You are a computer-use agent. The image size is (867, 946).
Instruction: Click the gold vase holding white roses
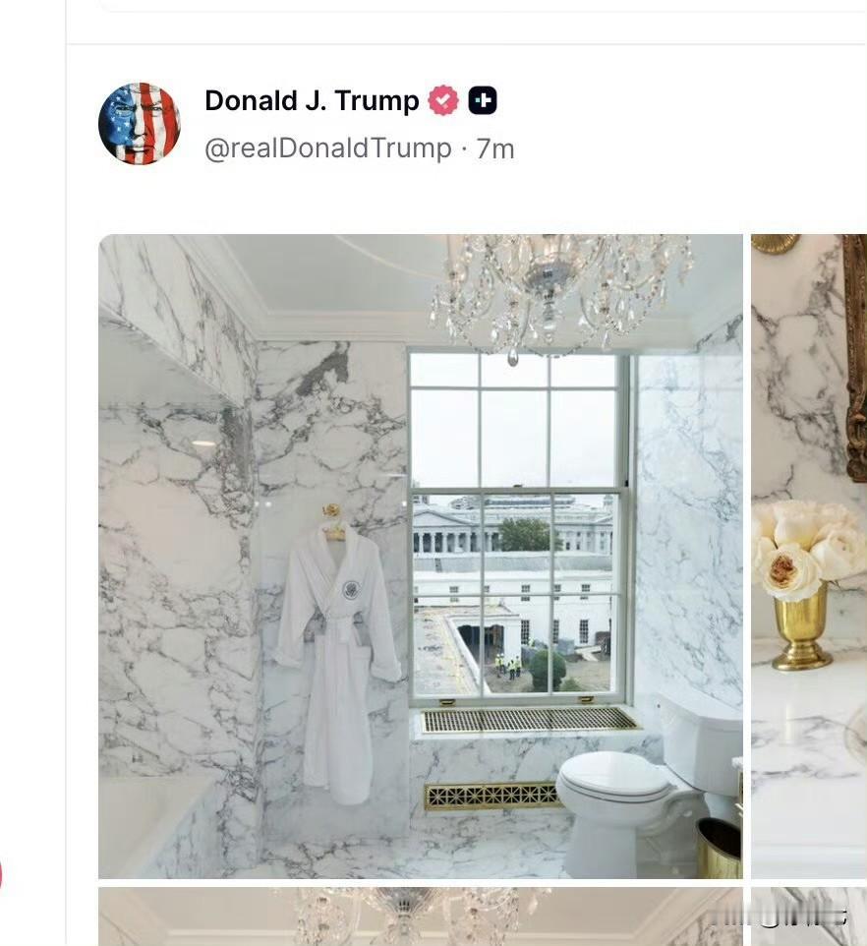click(802, 628)
